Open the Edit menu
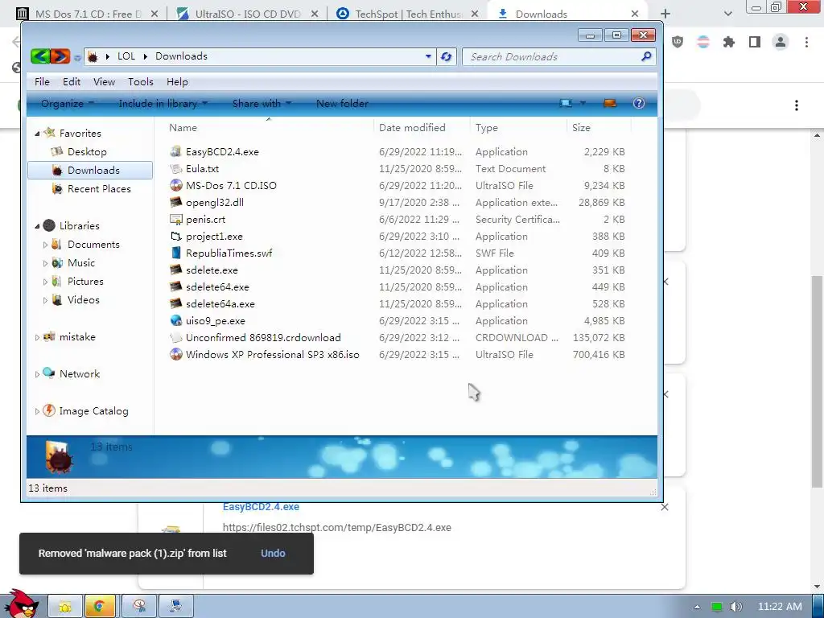Image resolution: width=824 pixels, height=618 pixels. pos(72,81)
